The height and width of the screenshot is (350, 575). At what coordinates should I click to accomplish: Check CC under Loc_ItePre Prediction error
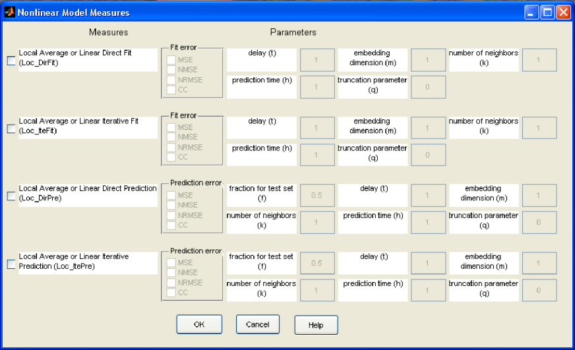tap(171, 293)
